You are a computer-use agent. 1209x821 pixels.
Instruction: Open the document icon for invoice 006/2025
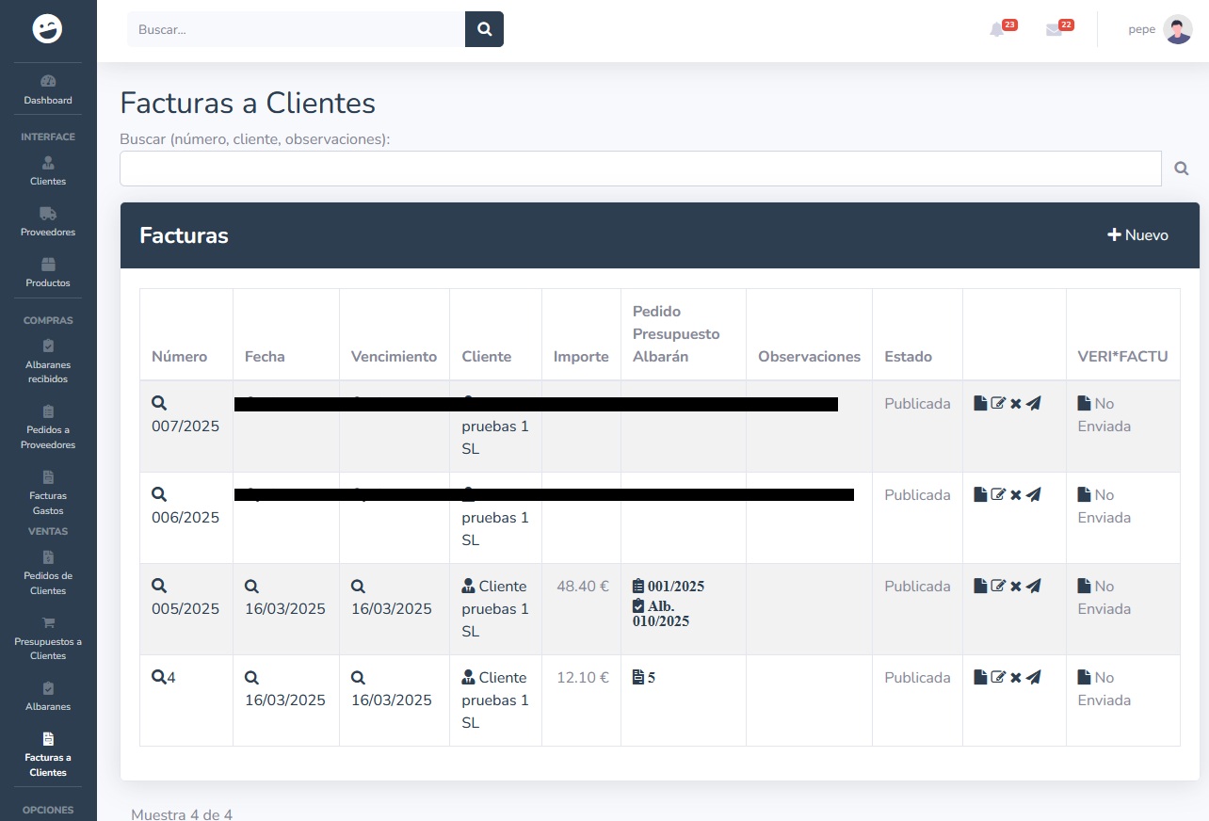click(980, 494)
